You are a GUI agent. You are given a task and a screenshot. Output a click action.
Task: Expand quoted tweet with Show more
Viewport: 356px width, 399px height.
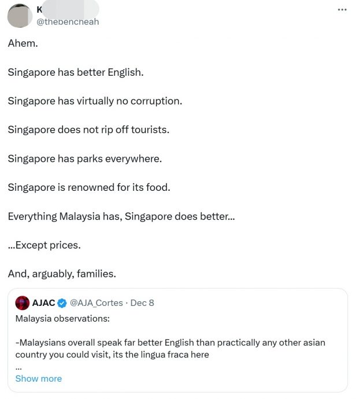pos(38,379)
